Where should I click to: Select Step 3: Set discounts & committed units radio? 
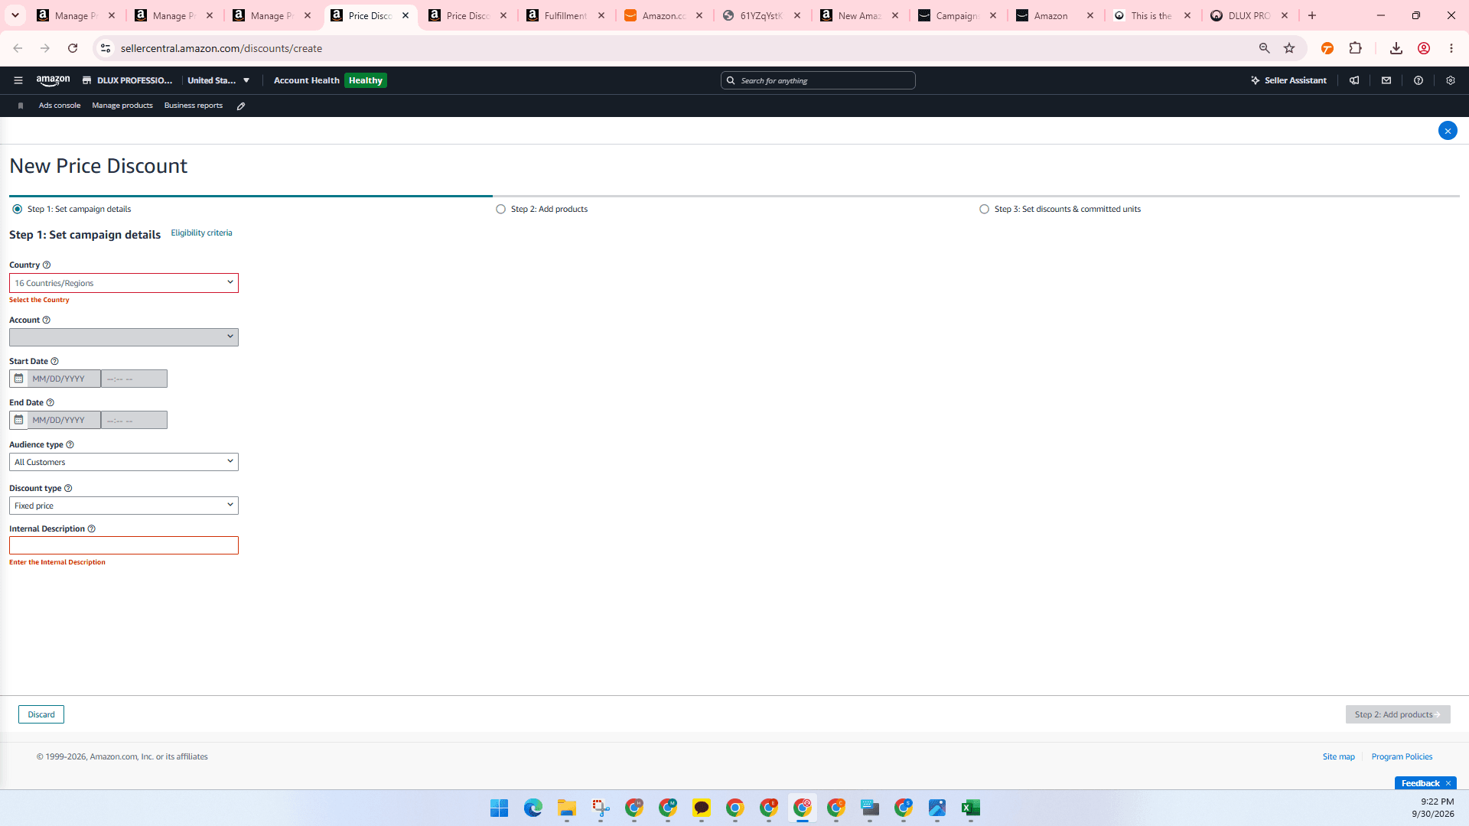click(985, 209)
